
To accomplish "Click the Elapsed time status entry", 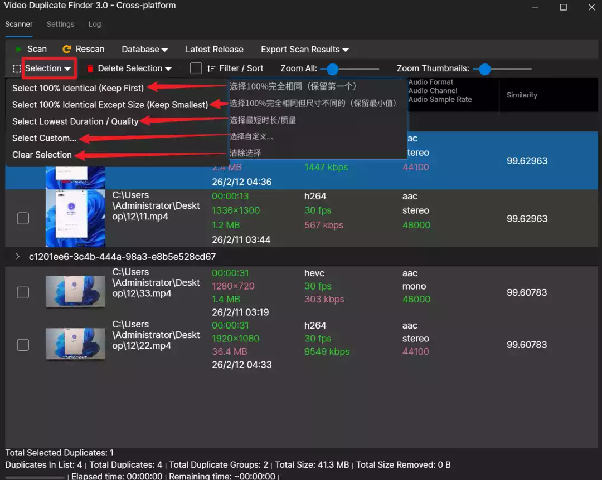I will (116, 476).
